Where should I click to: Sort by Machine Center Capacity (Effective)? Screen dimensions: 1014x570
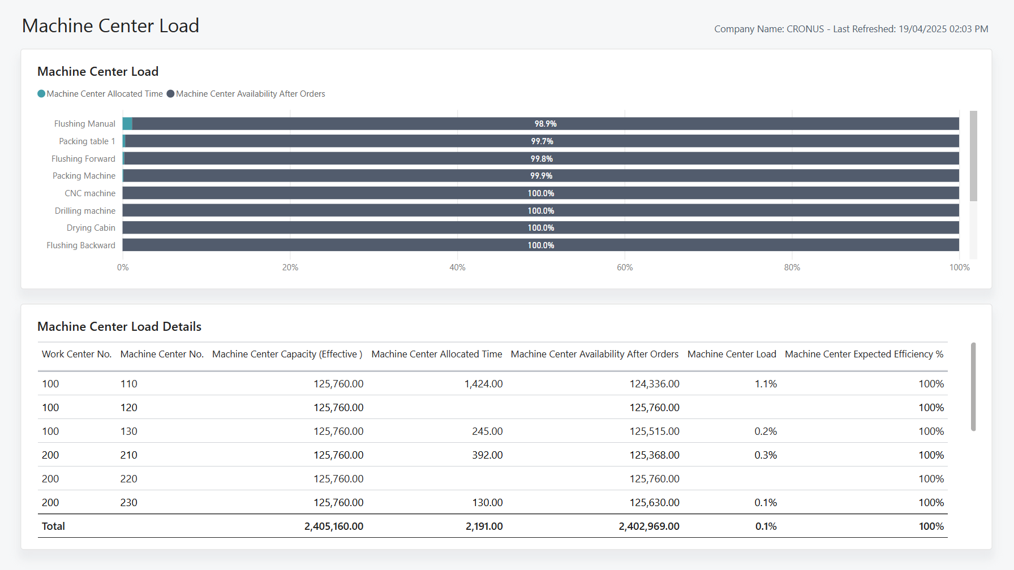[x=287, y=353]
